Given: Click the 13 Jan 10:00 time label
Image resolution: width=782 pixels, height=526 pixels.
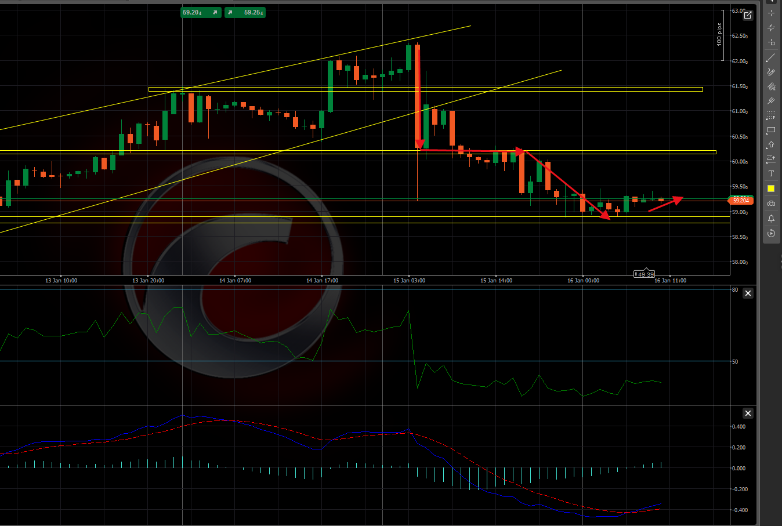Looking at the screenshot, I should 61,281.
